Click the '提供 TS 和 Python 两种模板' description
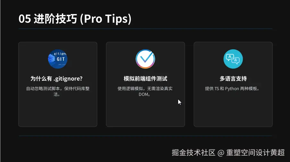The height and width of the screenshot is (162, 290). (232, 89)
